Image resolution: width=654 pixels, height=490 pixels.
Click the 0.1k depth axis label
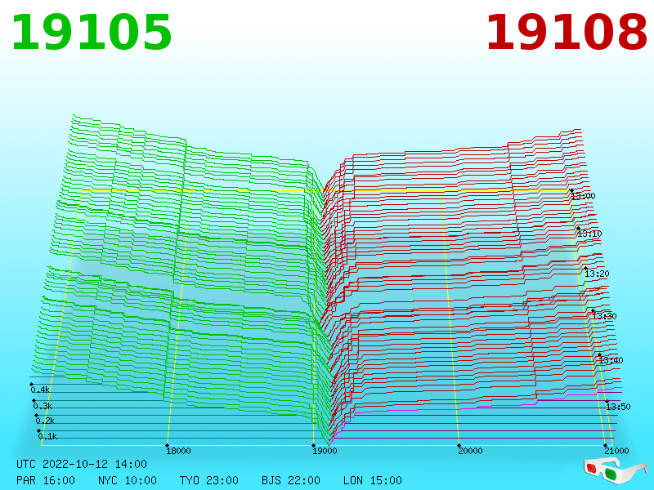[x=47, y=436]
